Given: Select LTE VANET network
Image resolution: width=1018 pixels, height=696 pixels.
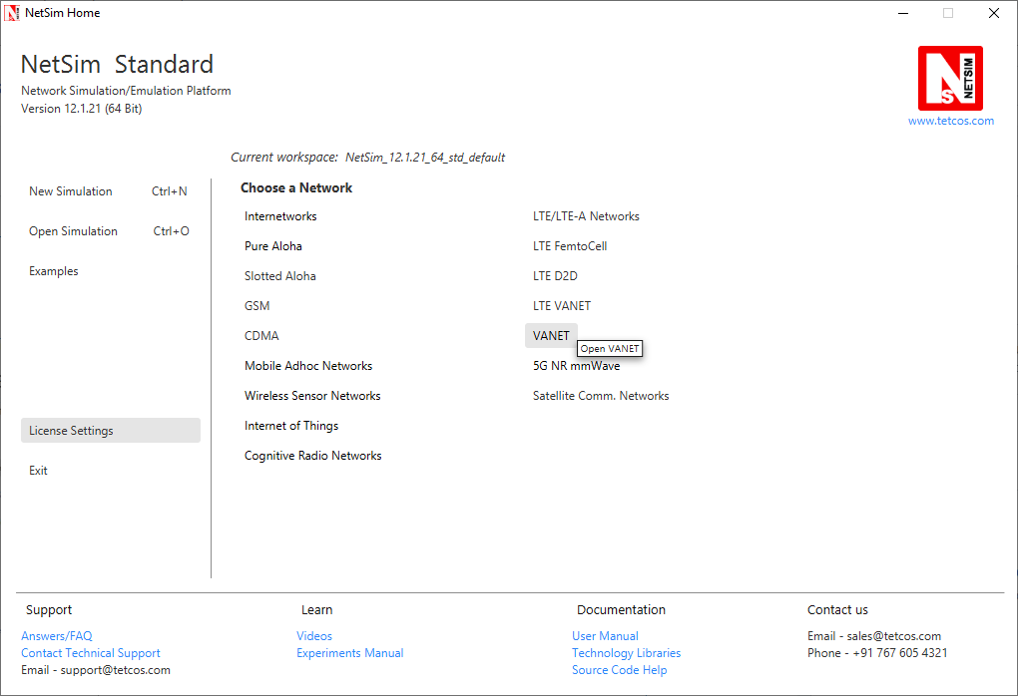Looking at the screenshot, I should pos(562,305).
